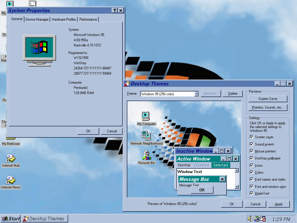The height and width of the screenshot is (223, 297).
Task: Click Normal menu item in preview
Action: click(184, 165)
